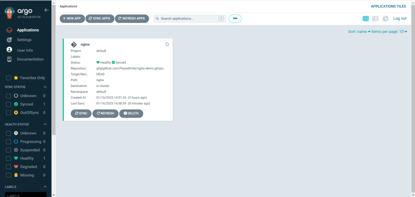
Task: Click Log out
Action: tap(400, 19)
